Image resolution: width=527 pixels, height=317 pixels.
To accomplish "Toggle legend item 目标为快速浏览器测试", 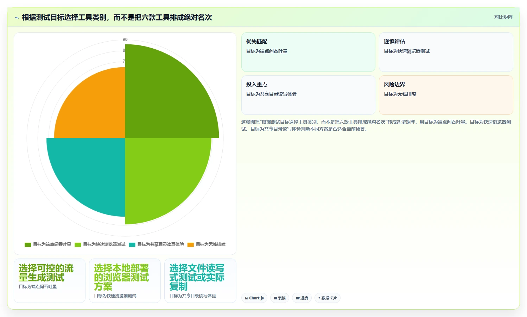I will (100, 244).
